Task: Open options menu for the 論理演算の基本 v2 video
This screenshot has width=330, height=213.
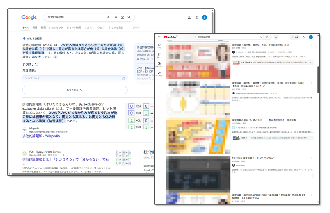Action: tap(311, 120)
